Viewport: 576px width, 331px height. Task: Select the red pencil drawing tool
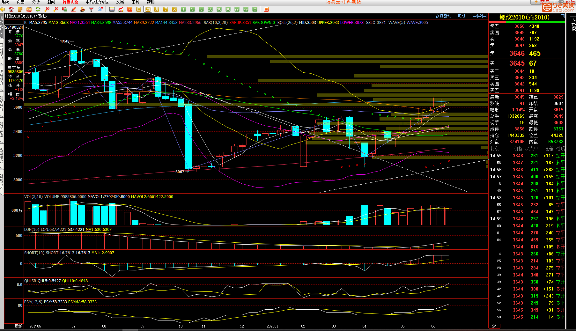click(74, 9)
